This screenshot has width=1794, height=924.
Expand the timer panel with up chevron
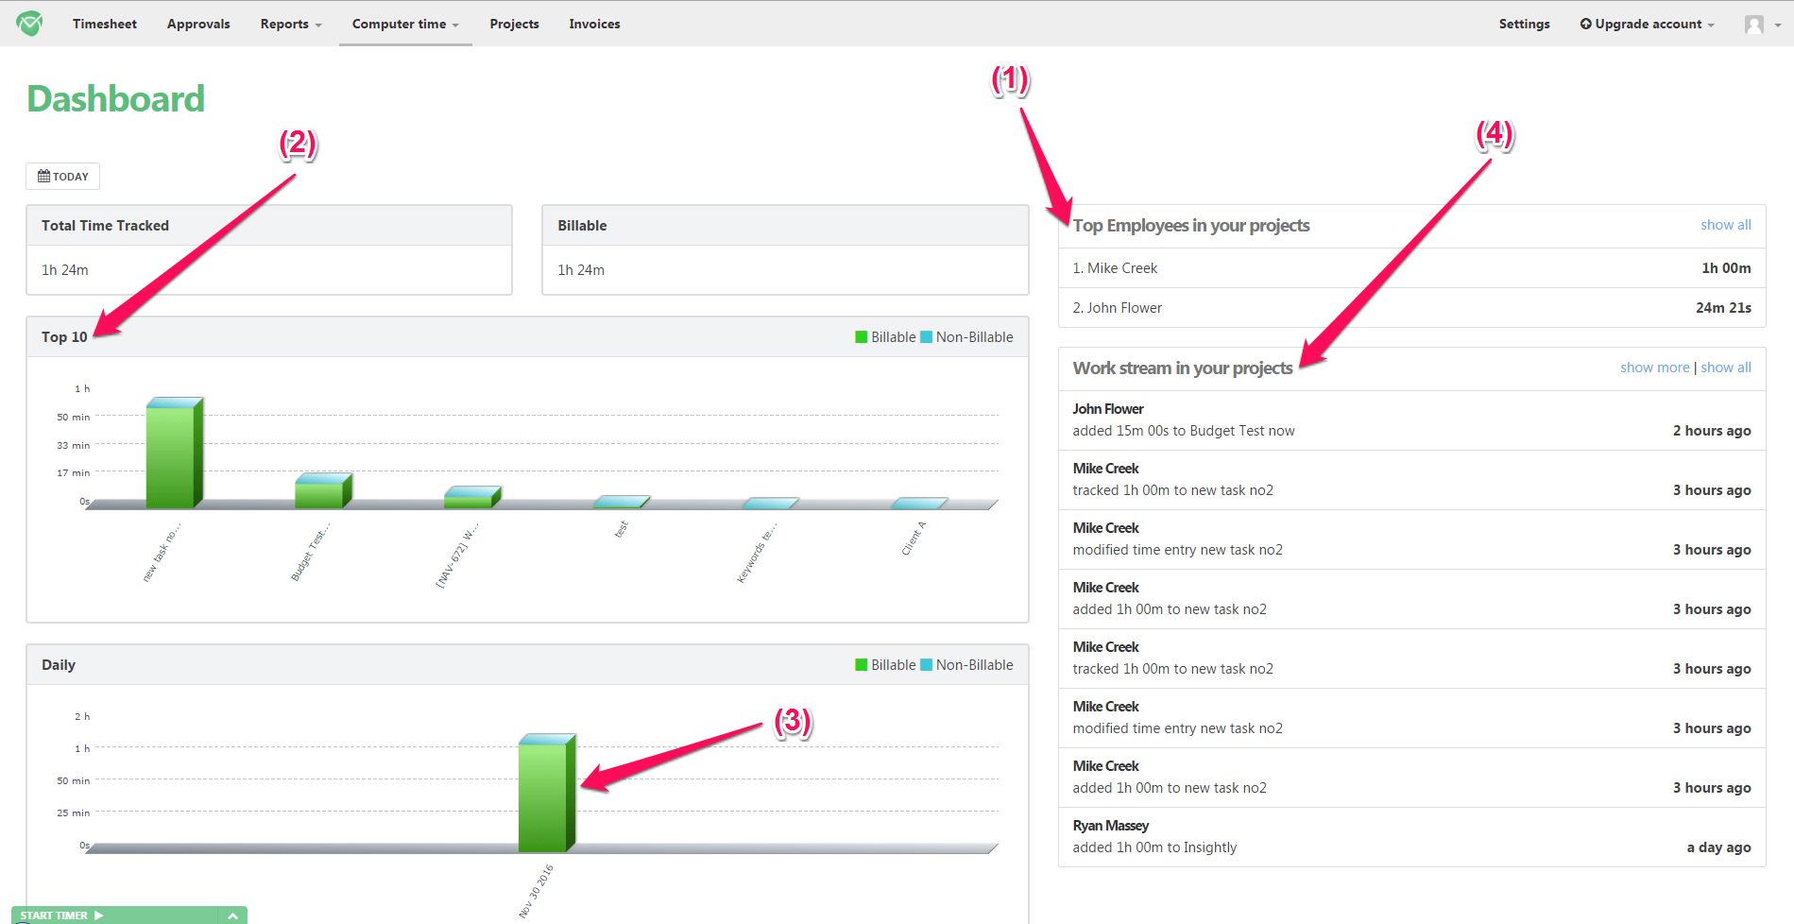point(232,915)
